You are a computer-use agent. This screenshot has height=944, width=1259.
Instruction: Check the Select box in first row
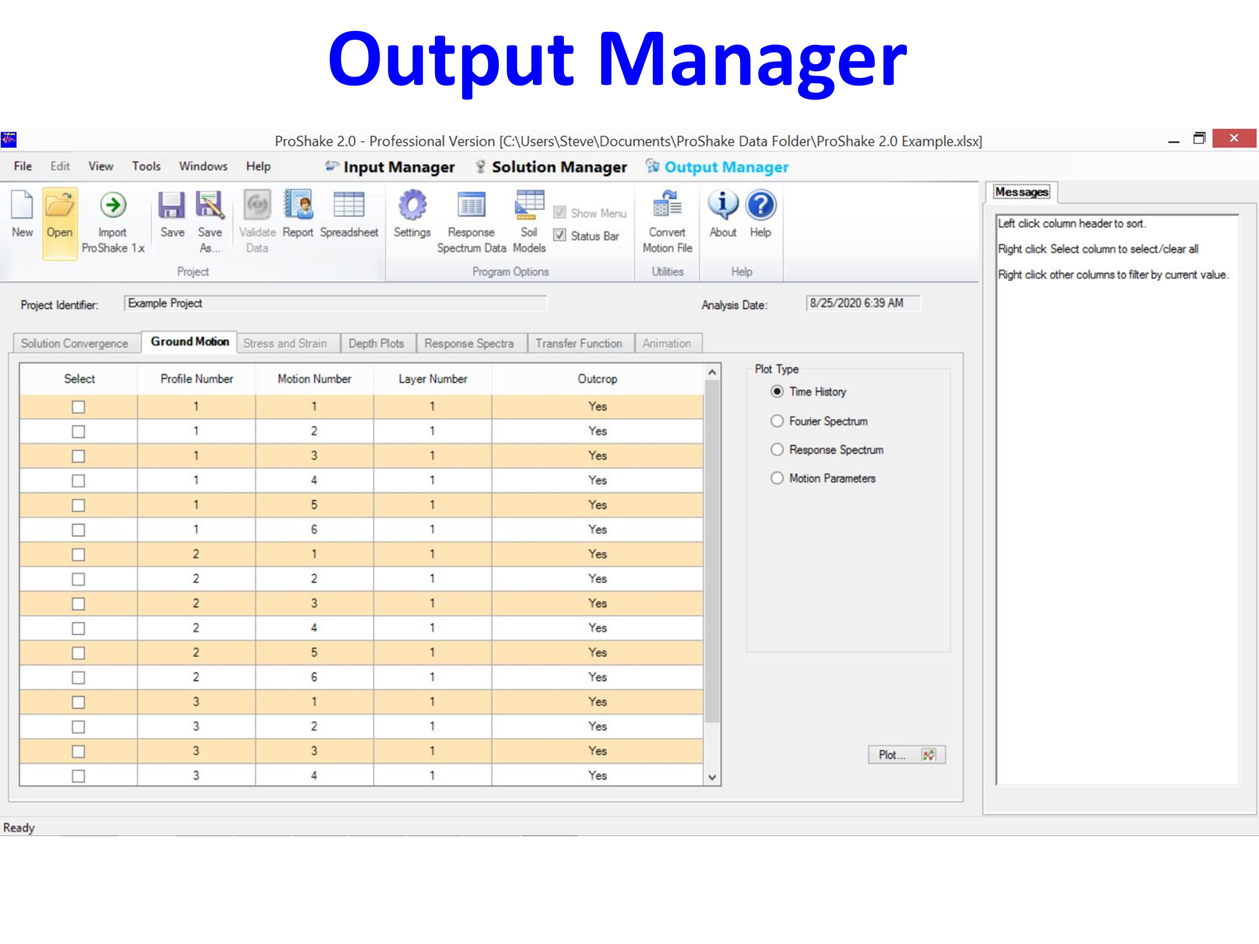click(78, 407)
